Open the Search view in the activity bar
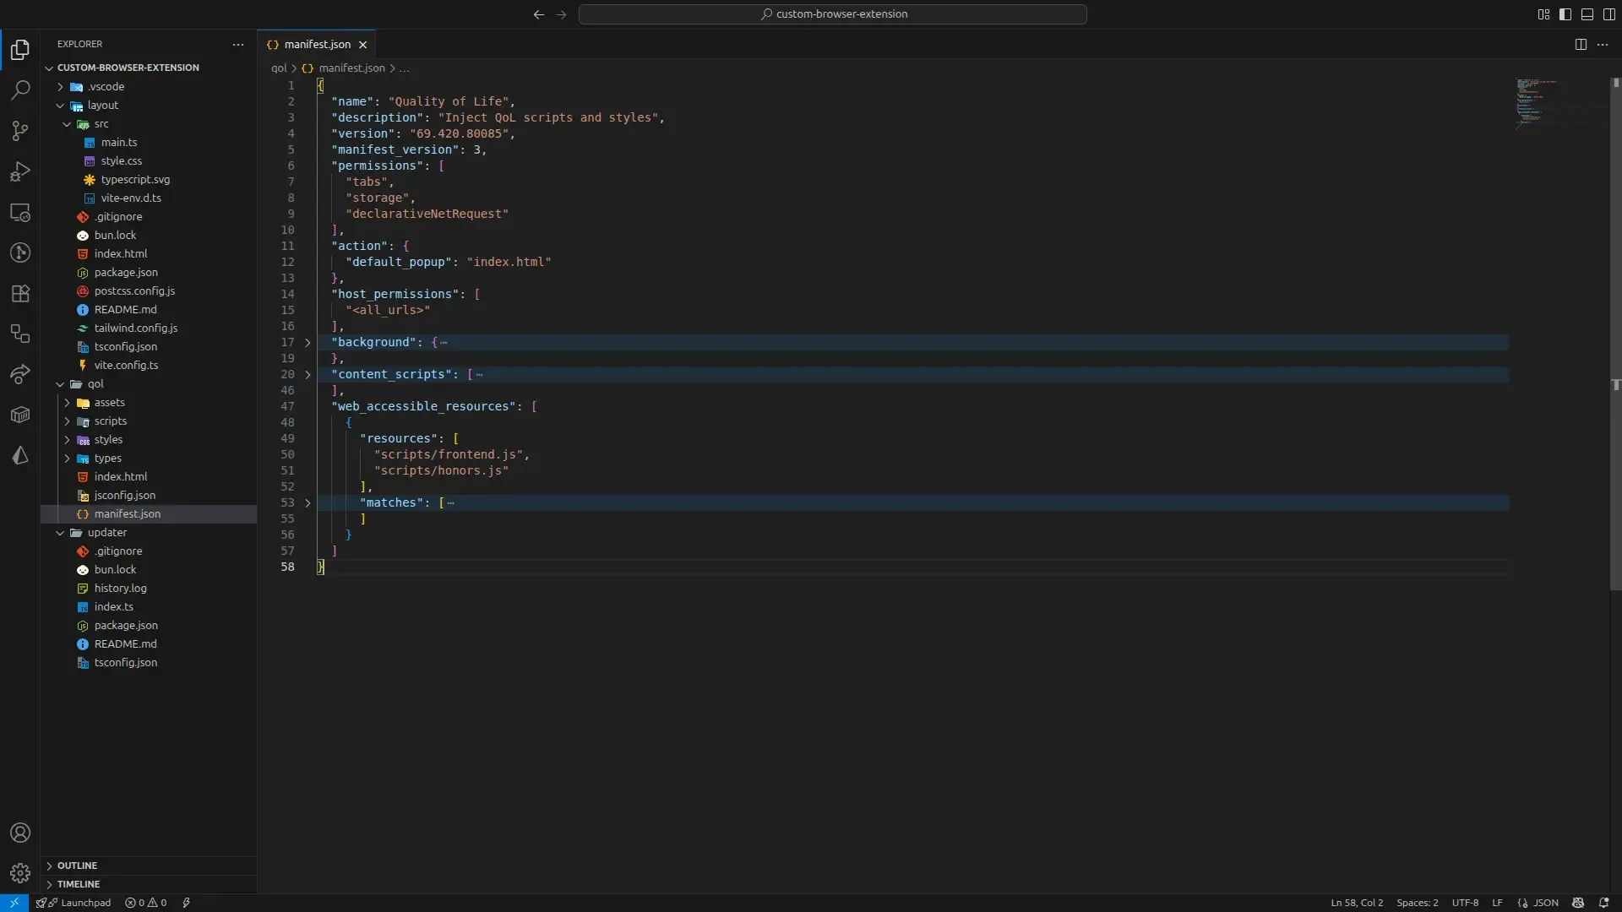1622x912 pixels. pos(19,90)
